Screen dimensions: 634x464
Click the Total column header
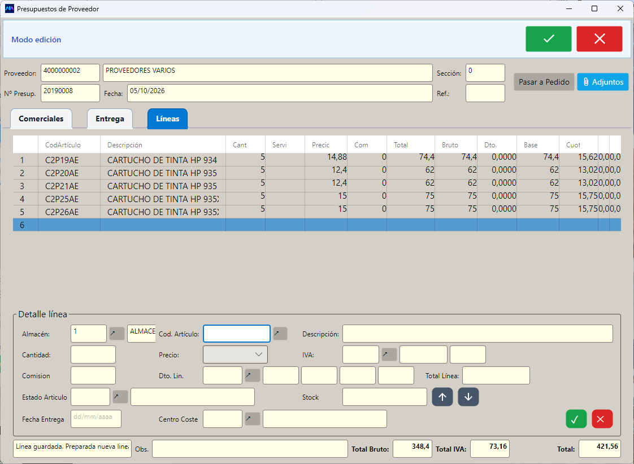[x=410, y=145]
